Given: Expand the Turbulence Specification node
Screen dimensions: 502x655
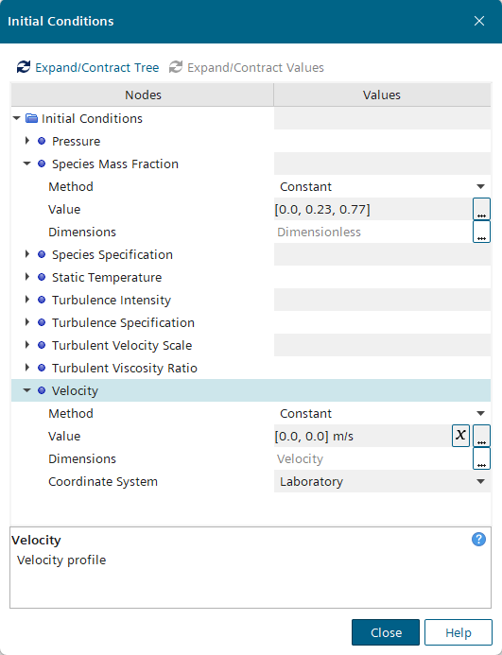Looking at the screenshot, I should 27,322.
